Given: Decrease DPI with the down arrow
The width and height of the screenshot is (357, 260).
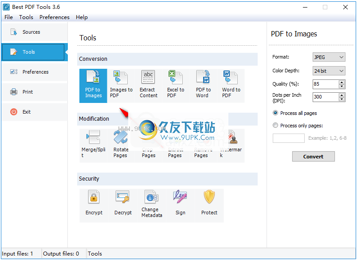Looking at the screenshot, I should point(341,99).
